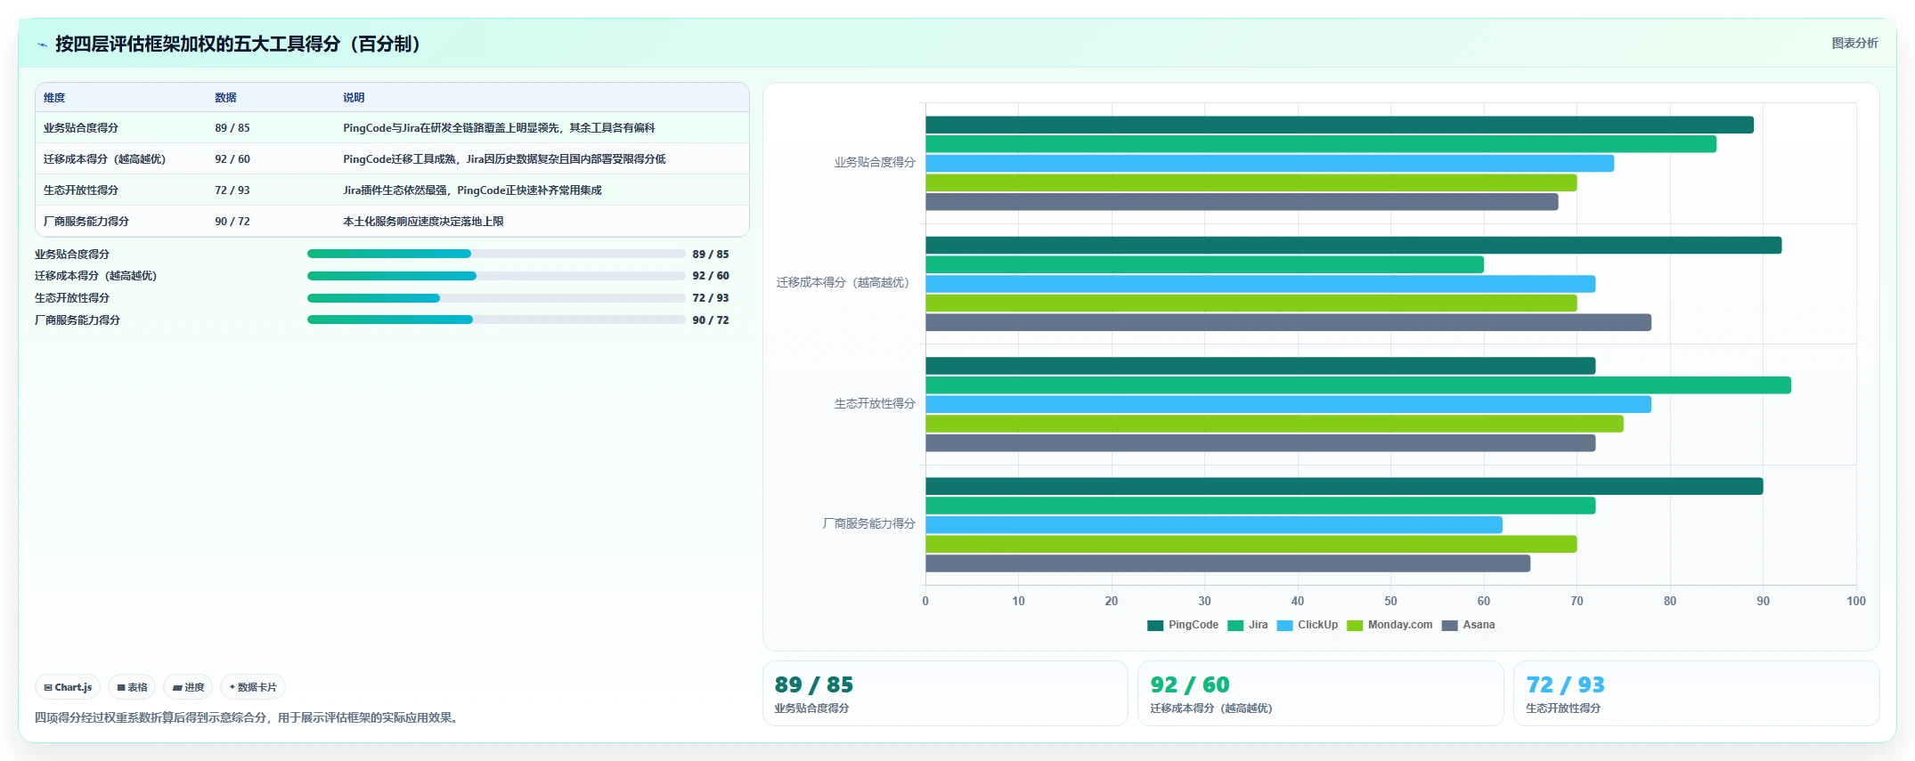This screenshot has width=1915, height=761.
Task: Click the green Jira bar in 迁移成本得分 group
Action: (x=1204, y=264)
